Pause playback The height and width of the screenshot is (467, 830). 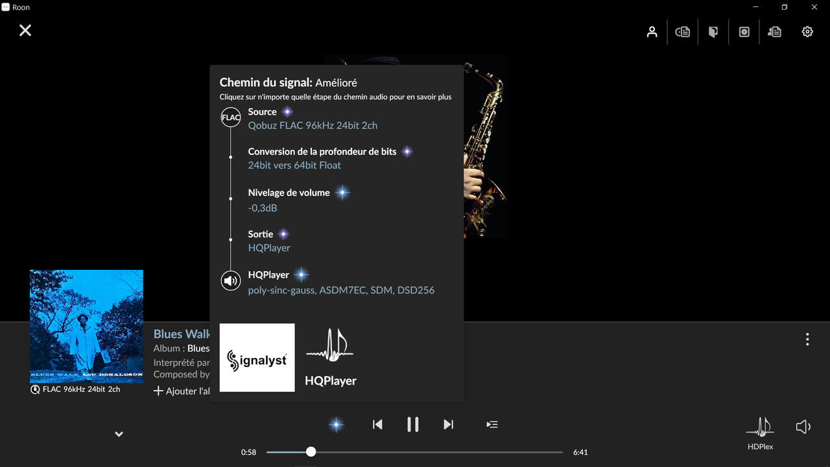[412, 424]
